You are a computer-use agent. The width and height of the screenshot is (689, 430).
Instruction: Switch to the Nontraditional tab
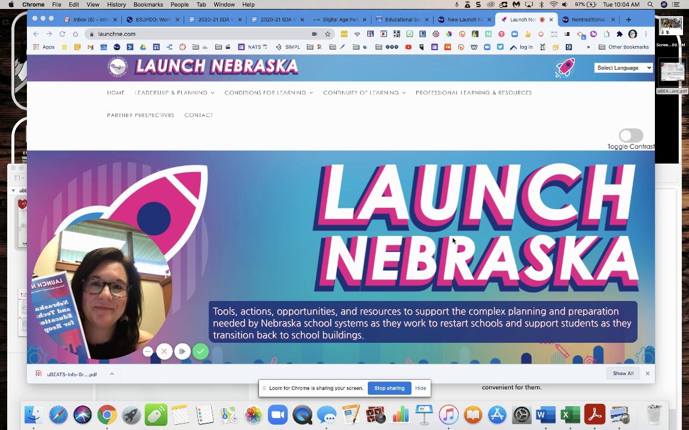(587, 19)
